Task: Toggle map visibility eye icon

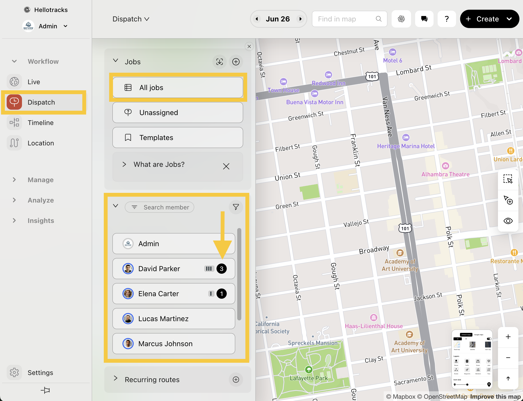Action: [x=508, y=221]
